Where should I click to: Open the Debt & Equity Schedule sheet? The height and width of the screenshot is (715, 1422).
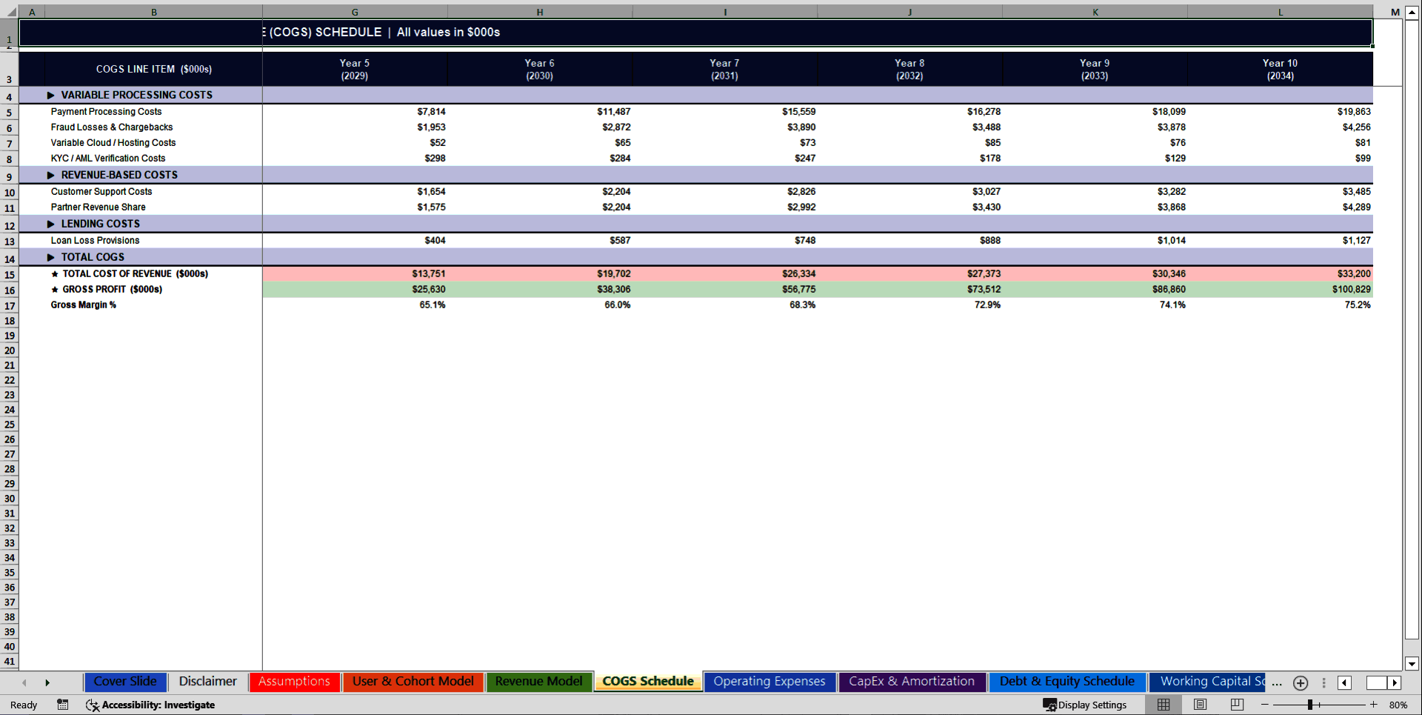[x=1067, y=681]
